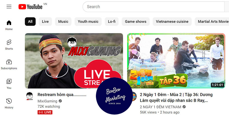Click the MixiGaming channel avatar
The width and height of the screenshot is (229, 125).
click(x=29, y=96)
